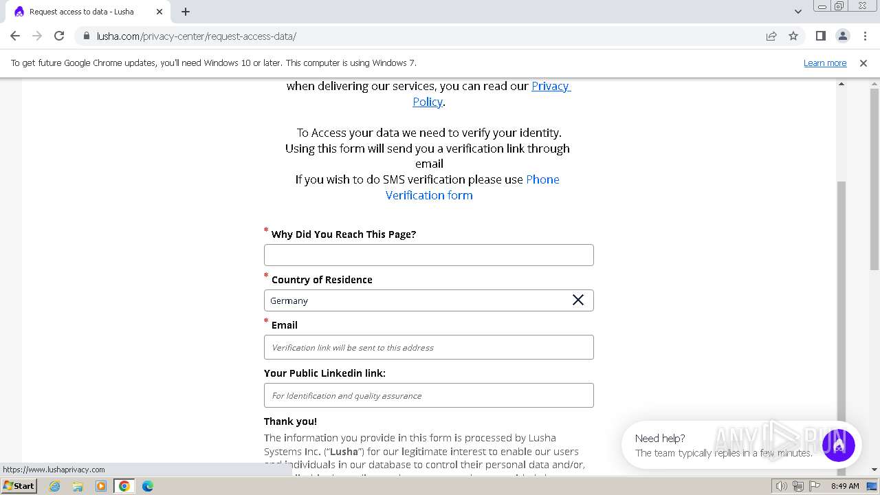
Task: Open Country of Residence dropdown showing Germany
Action: point(429,300)
